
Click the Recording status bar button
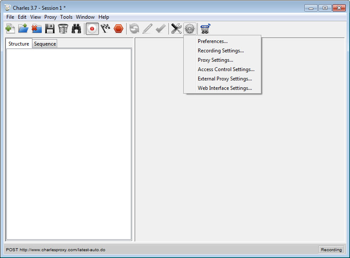[x=331, y=250]
